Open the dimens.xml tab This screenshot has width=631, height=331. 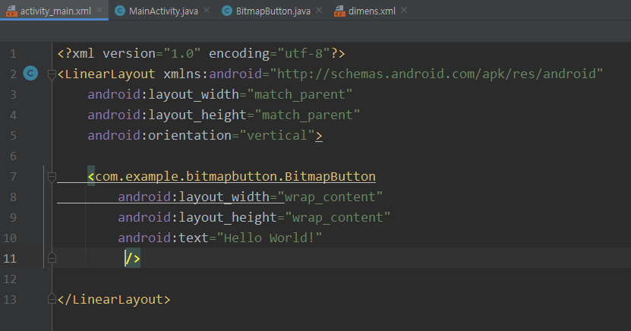click(x=371, y=11)
